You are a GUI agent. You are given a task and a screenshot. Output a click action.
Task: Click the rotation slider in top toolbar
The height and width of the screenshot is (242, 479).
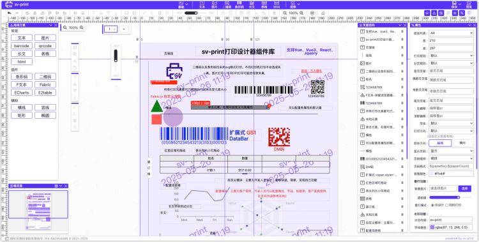point(195,13)
